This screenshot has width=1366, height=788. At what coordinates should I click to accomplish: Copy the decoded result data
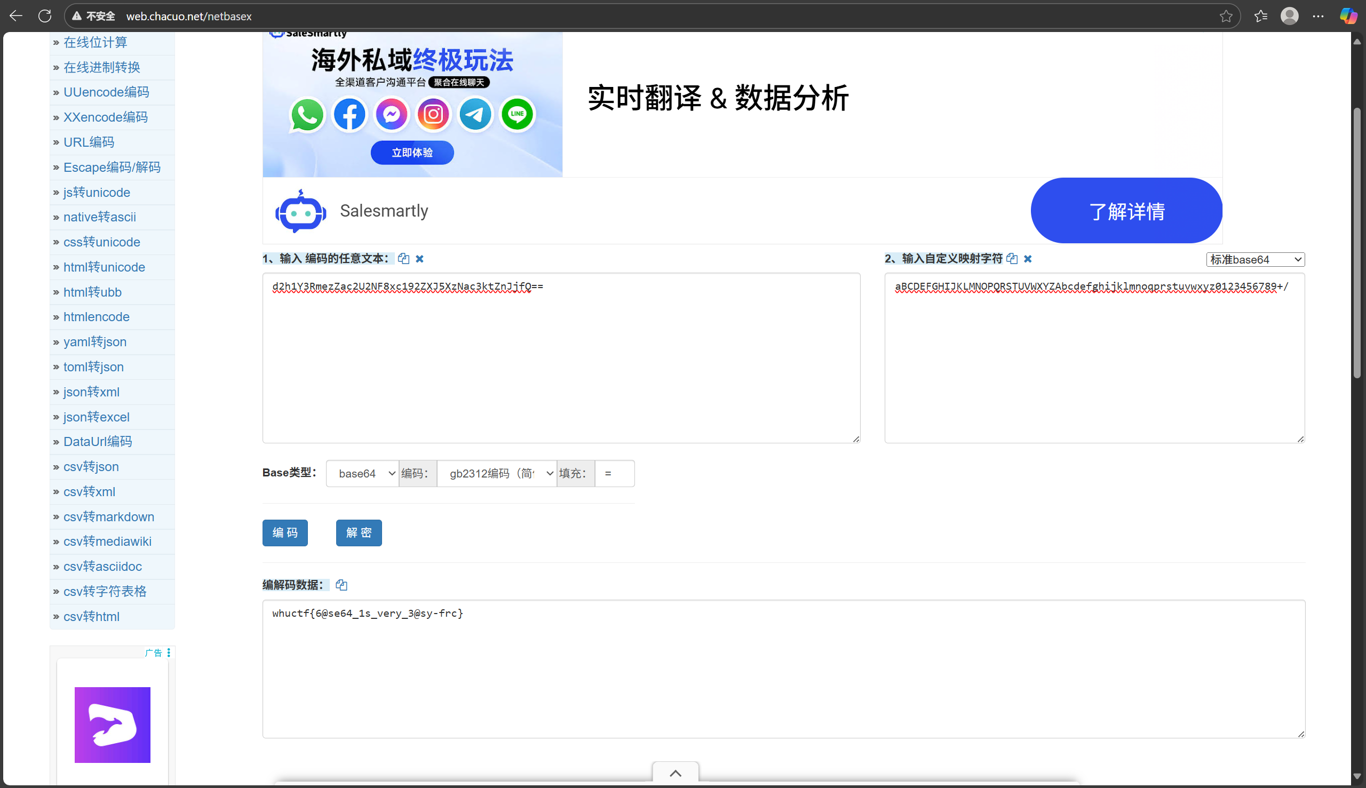click(341, 585)
